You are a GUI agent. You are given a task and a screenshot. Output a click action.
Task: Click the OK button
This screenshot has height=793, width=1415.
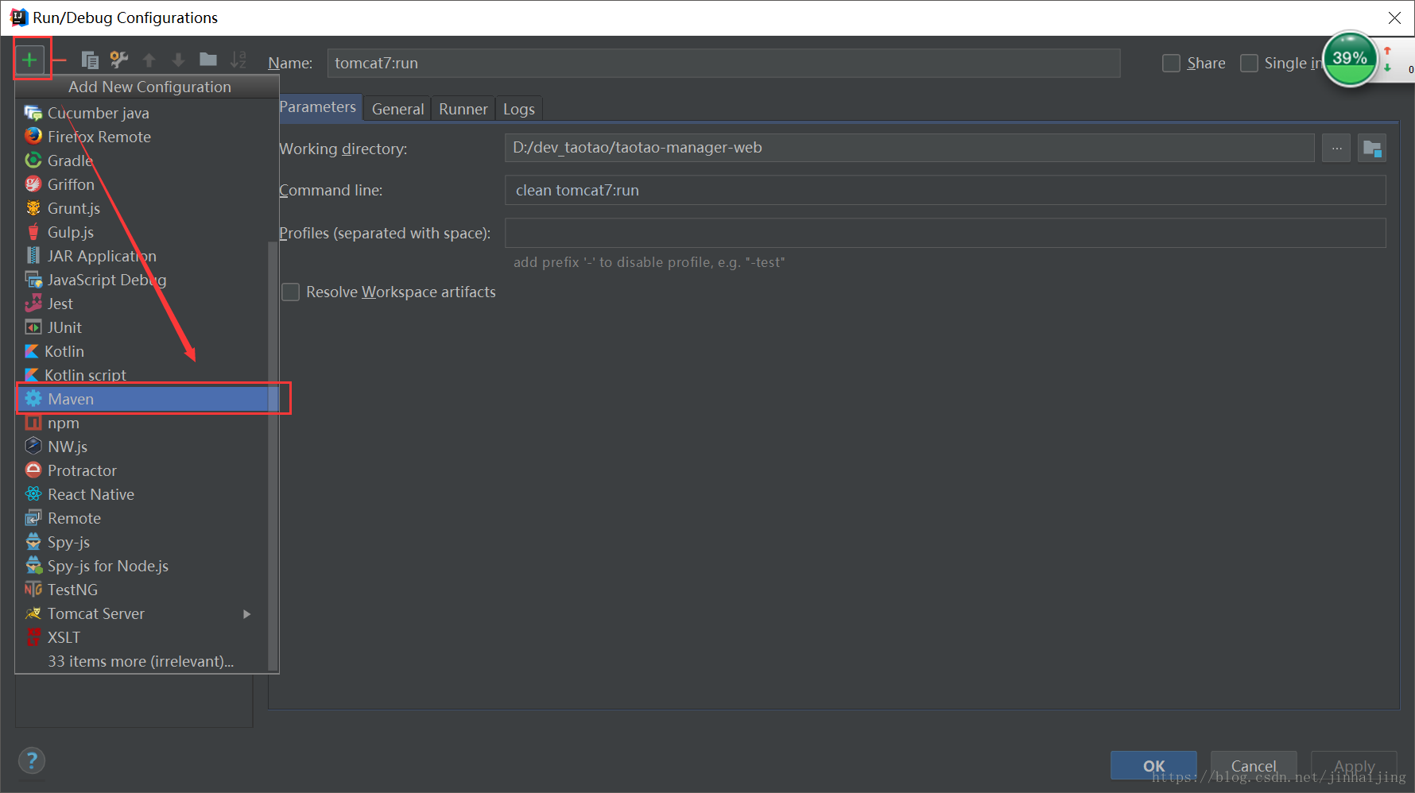(1153, 766)
